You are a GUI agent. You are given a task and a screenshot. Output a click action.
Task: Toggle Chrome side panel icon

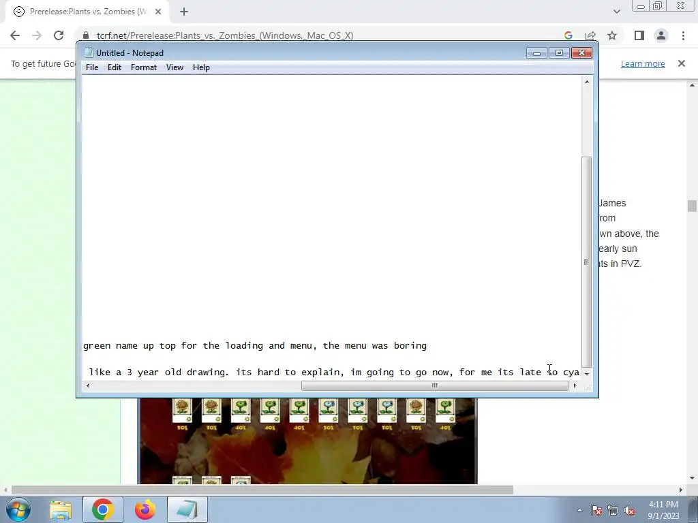tap(639, 35)
